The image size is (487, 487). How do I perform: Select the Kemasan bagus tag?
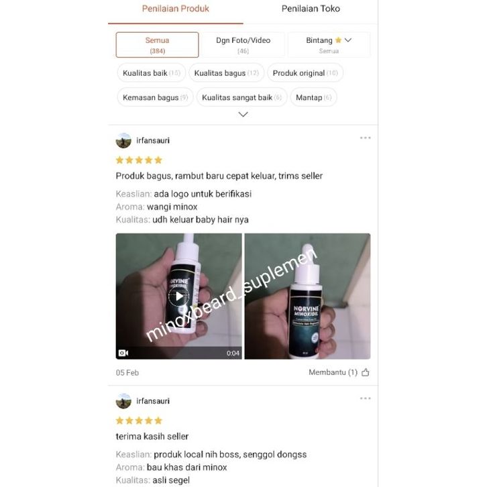click(155, 97)
